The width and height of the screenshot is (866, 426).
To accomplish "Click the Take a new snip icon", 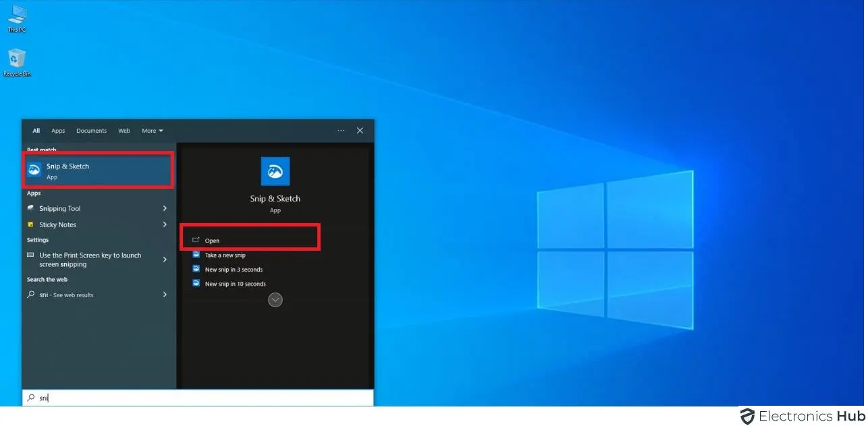I will click(196, 255).
